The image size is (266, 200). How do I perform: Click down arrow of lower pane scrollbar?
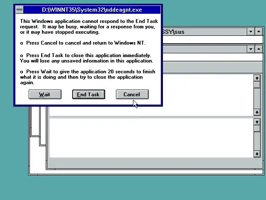point(257,154)
